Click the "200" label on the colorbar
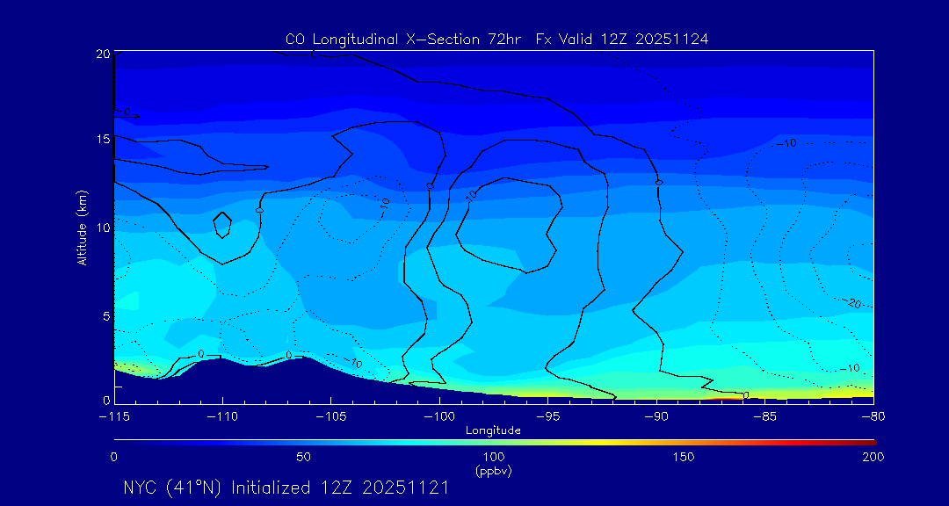 coord(872,457)
